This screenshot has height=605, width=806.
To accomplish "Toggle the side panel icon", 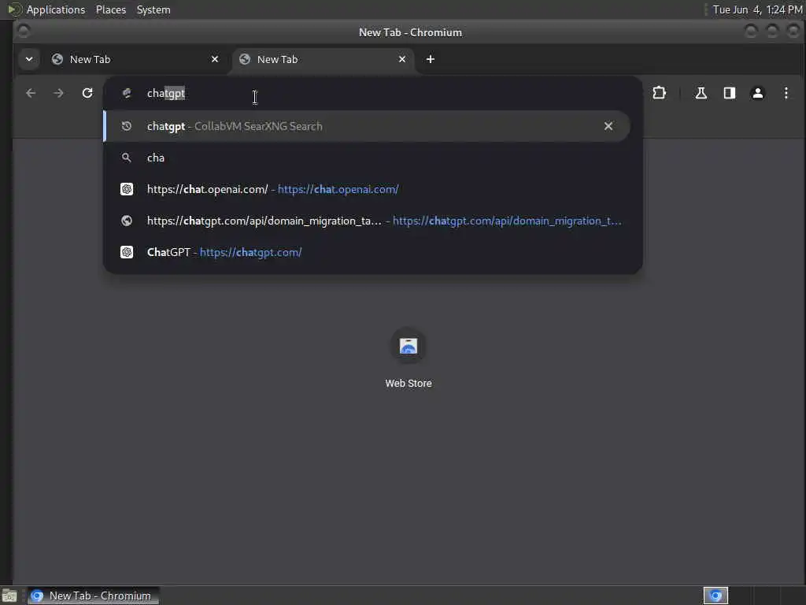I will click(x=730, y=93).
